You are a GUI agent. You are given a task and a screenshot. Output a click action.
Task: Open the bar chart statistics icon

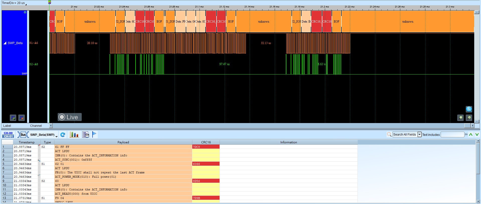click(x=74, y=135)
